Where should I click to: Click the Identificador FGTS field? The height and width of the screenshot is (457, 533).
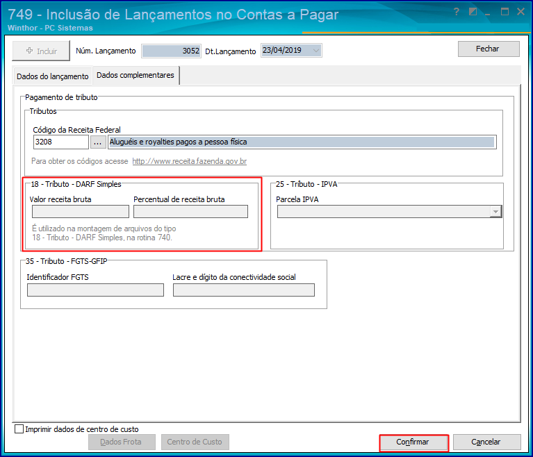click(95, 290)
